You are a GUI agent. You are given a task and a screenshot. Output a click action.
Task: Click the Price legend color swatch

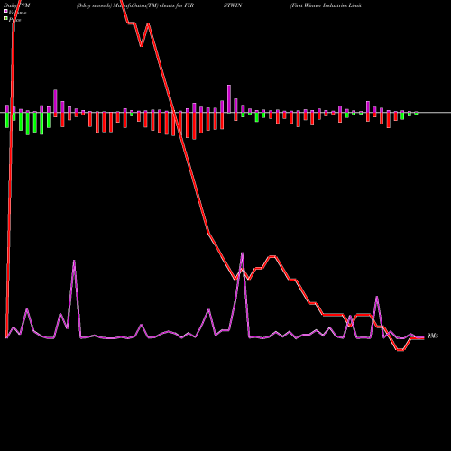coord(5,18)
